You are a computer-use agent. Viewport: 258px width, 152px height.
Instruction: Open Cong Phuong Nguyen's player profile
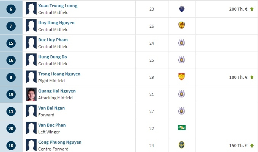pyautogui.click(x=60, y=142)
